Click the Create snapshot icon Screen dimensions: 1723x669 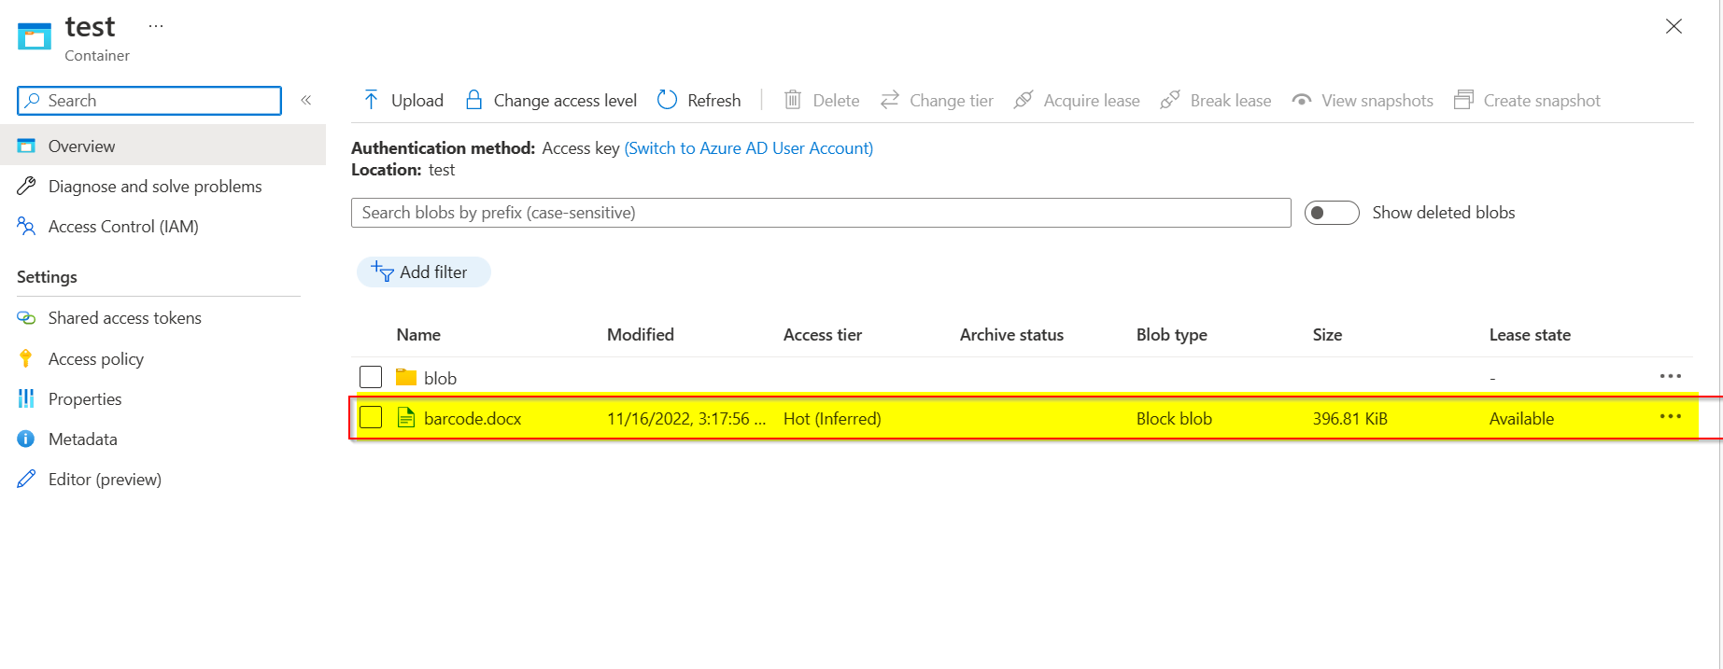(x=1463, y=99)
